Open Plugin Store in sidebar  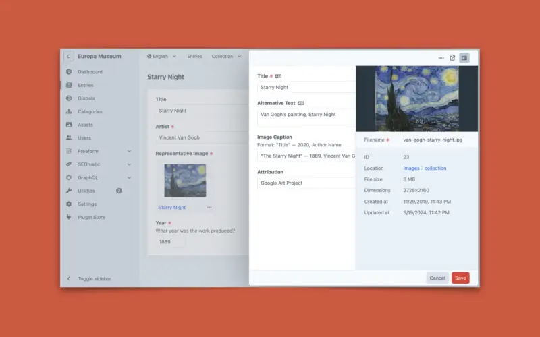92,217
